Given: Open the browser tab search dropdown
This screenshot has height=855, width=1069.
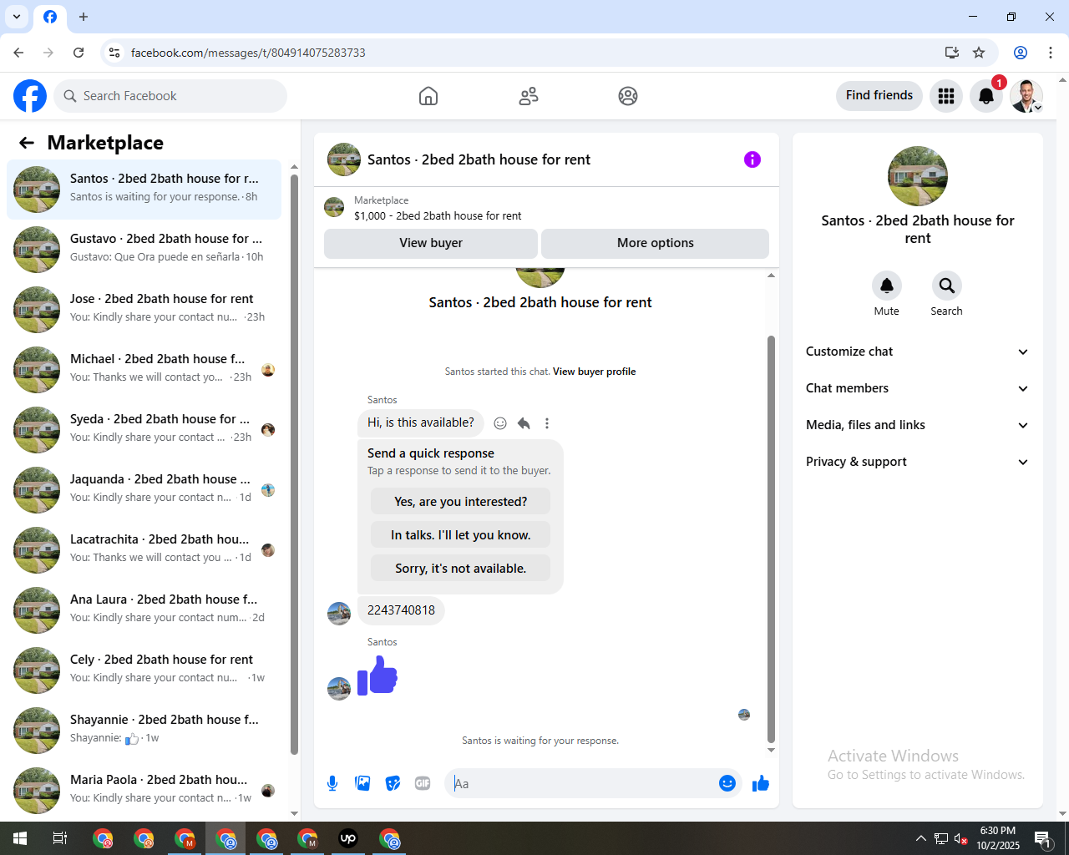Looking at the screenshot, I should pos(17,17).
